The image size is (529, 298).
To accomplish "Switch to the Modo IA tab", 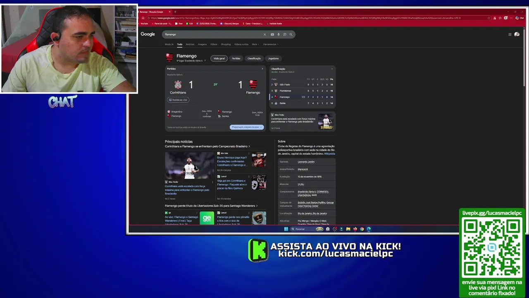I will coord(169,44).
